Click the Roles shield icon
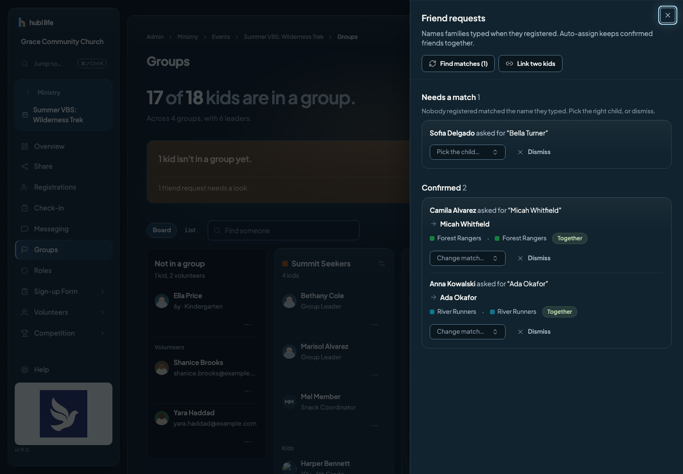The image size is (683, 474). coord(25,271)
